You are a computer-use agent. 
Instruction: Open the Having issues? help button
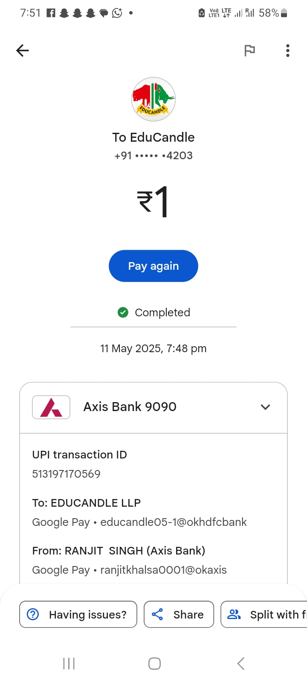78,614
